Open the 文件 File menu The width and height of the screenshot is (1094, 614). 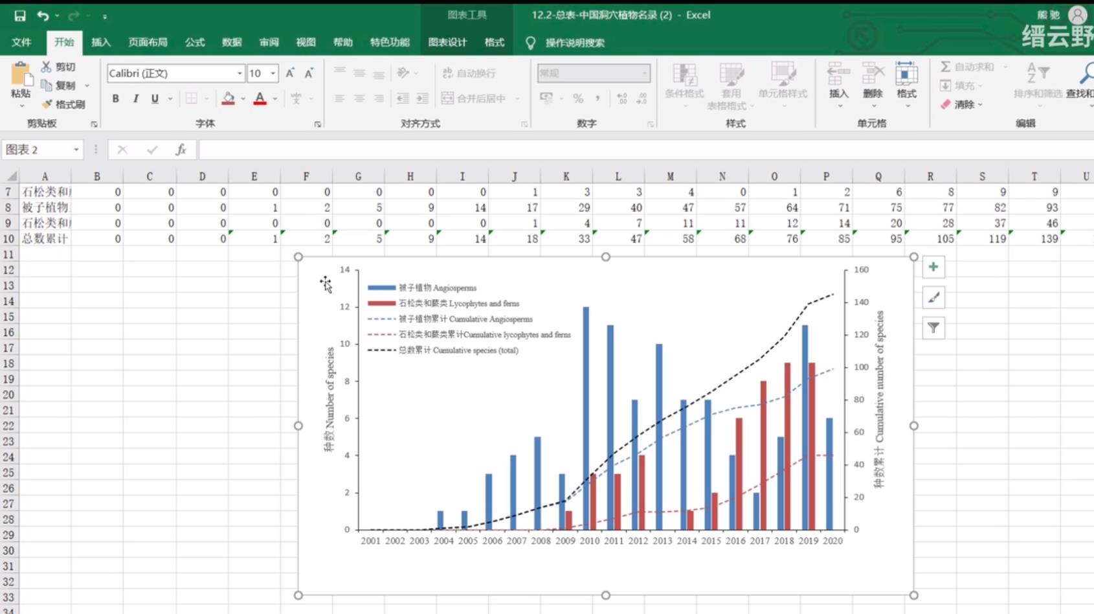(x=21, y=42)
